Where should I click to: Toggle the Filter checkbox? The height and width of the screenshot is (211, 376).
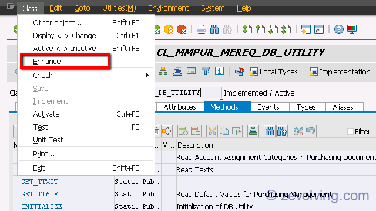click(350, 131)
